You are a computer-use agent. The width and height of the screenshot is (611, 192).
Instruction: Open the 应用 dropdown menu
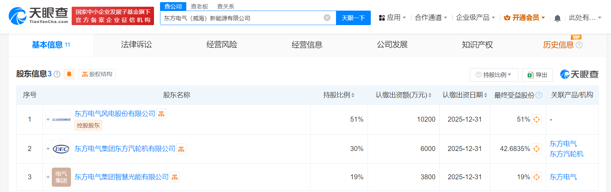click(392, 18)
